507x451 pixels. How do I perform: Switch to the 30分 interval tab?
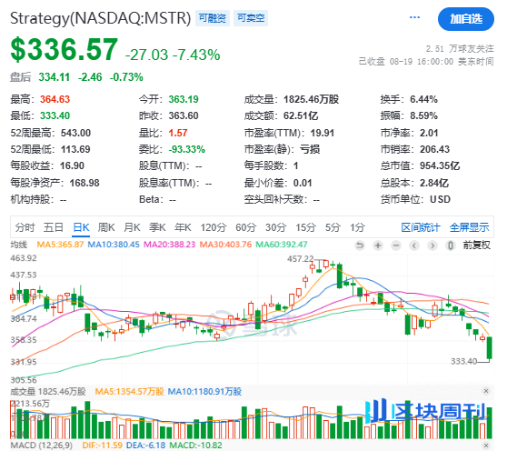point(275,227)
